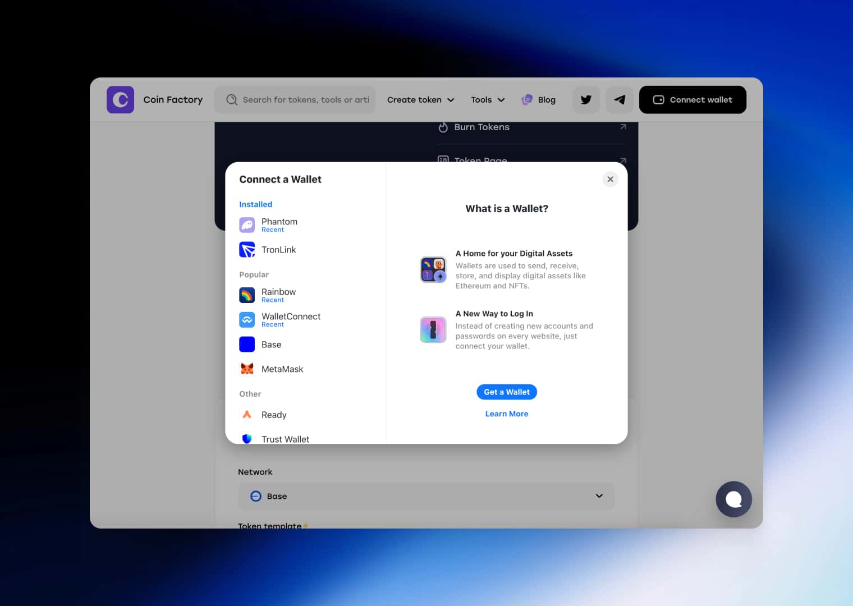The image size is (853, 606).
Task: Click the Phantom wallet name
Action: click(x=279, y=222)
